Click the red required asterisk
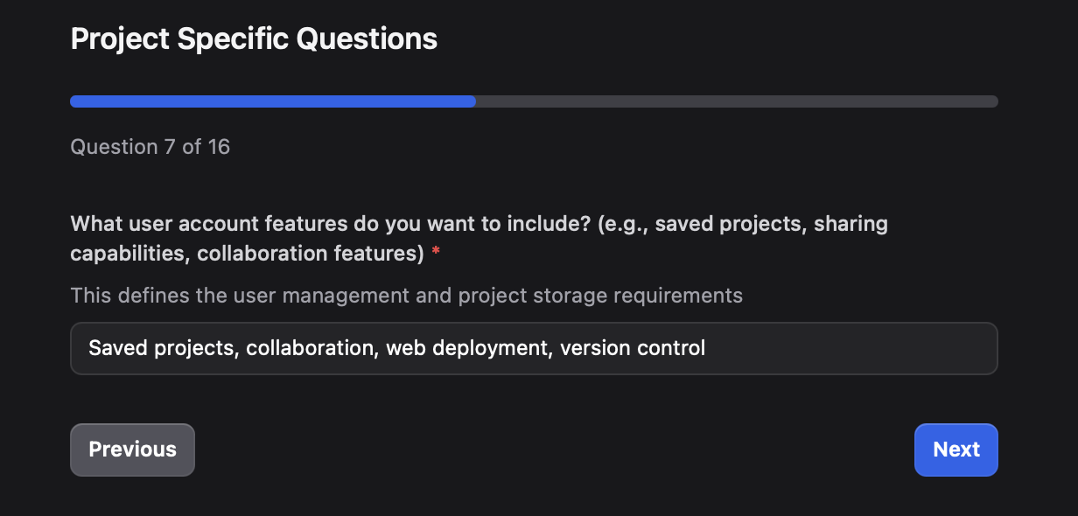Screen dimensions: 1078x516 click(x=436, y=254)
